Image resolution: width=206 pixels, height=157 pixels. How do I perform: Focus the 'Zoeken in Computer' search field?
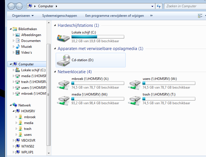pos(185,6)
